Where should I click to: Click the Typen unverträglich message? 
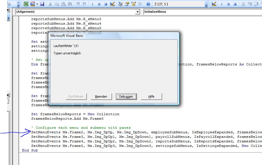67,53
